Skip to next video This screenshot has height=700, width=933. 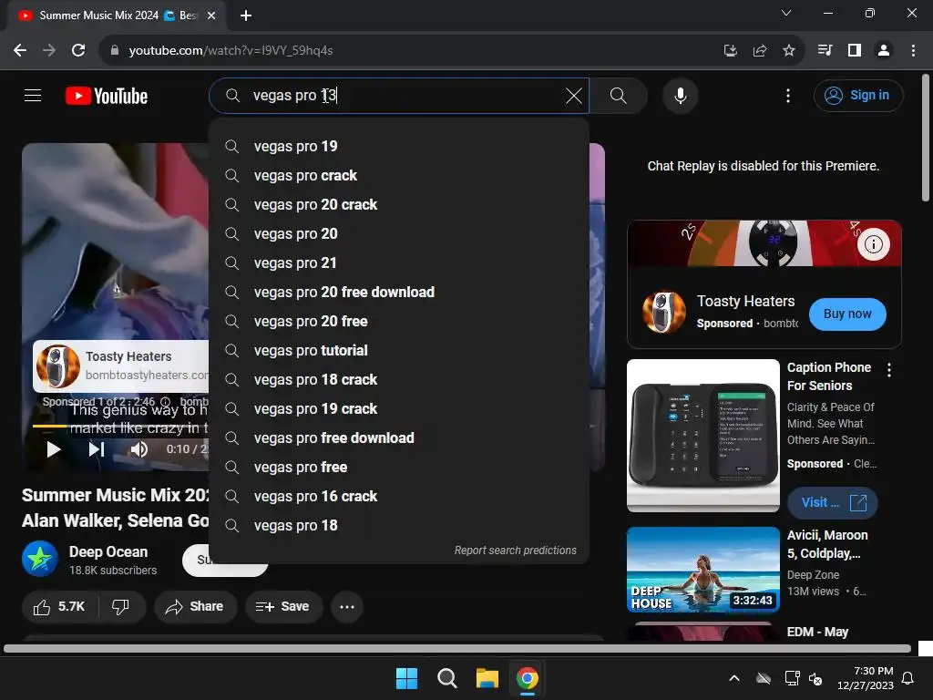tap(97, 449)
